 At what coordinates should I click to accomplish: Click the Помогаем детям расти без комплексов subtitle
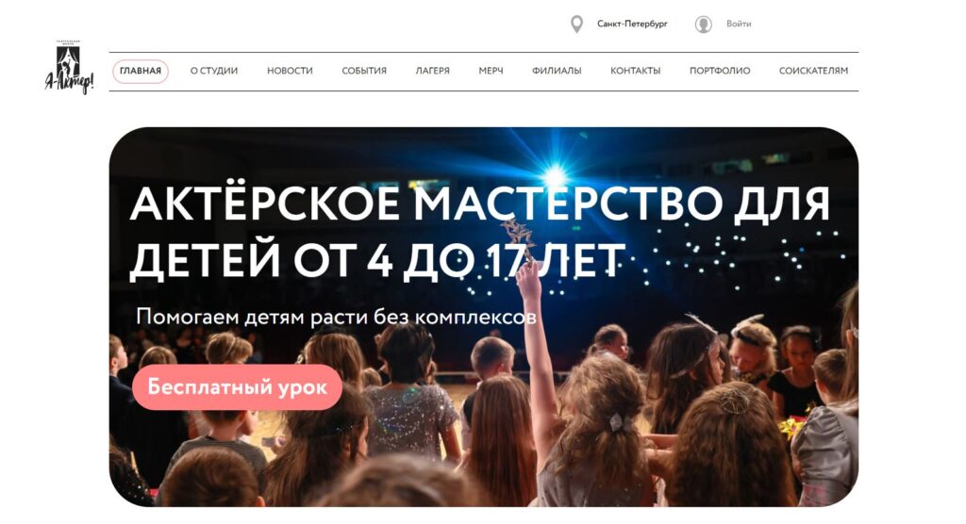[x=336, y=317]
